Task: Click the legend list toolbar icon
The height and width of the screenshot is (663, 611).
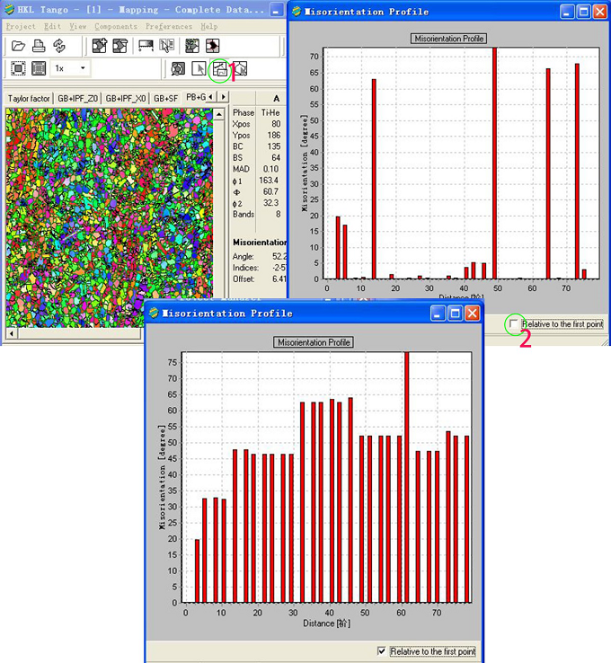Action: click(x=167, y=46)
